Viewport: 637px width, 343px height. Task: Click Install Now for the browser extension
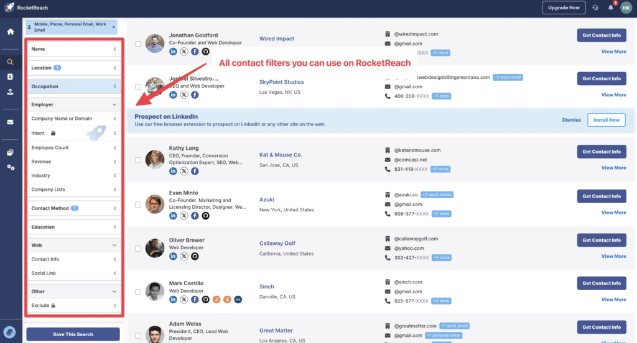606,120
